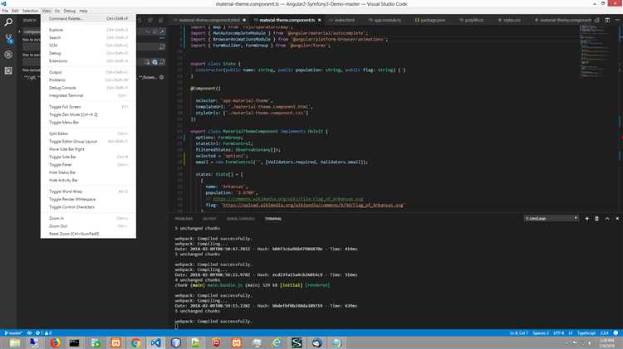Screen dimensions: 623x349
Task: Open Source Control view in activity bar
Action: click(8, 38)
